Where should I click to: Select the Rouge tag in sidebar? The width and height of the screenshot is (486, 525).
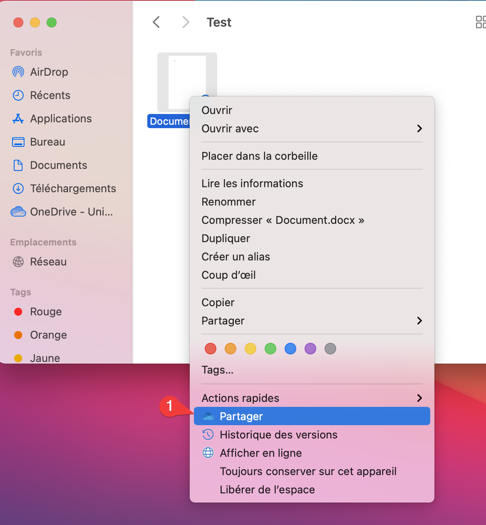[46, 312]
